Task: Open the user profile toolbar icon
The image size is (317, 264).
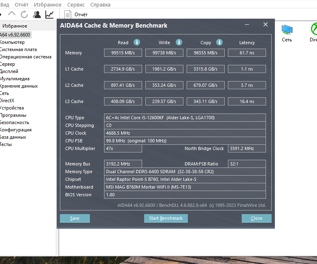Action: click(37, 14)
